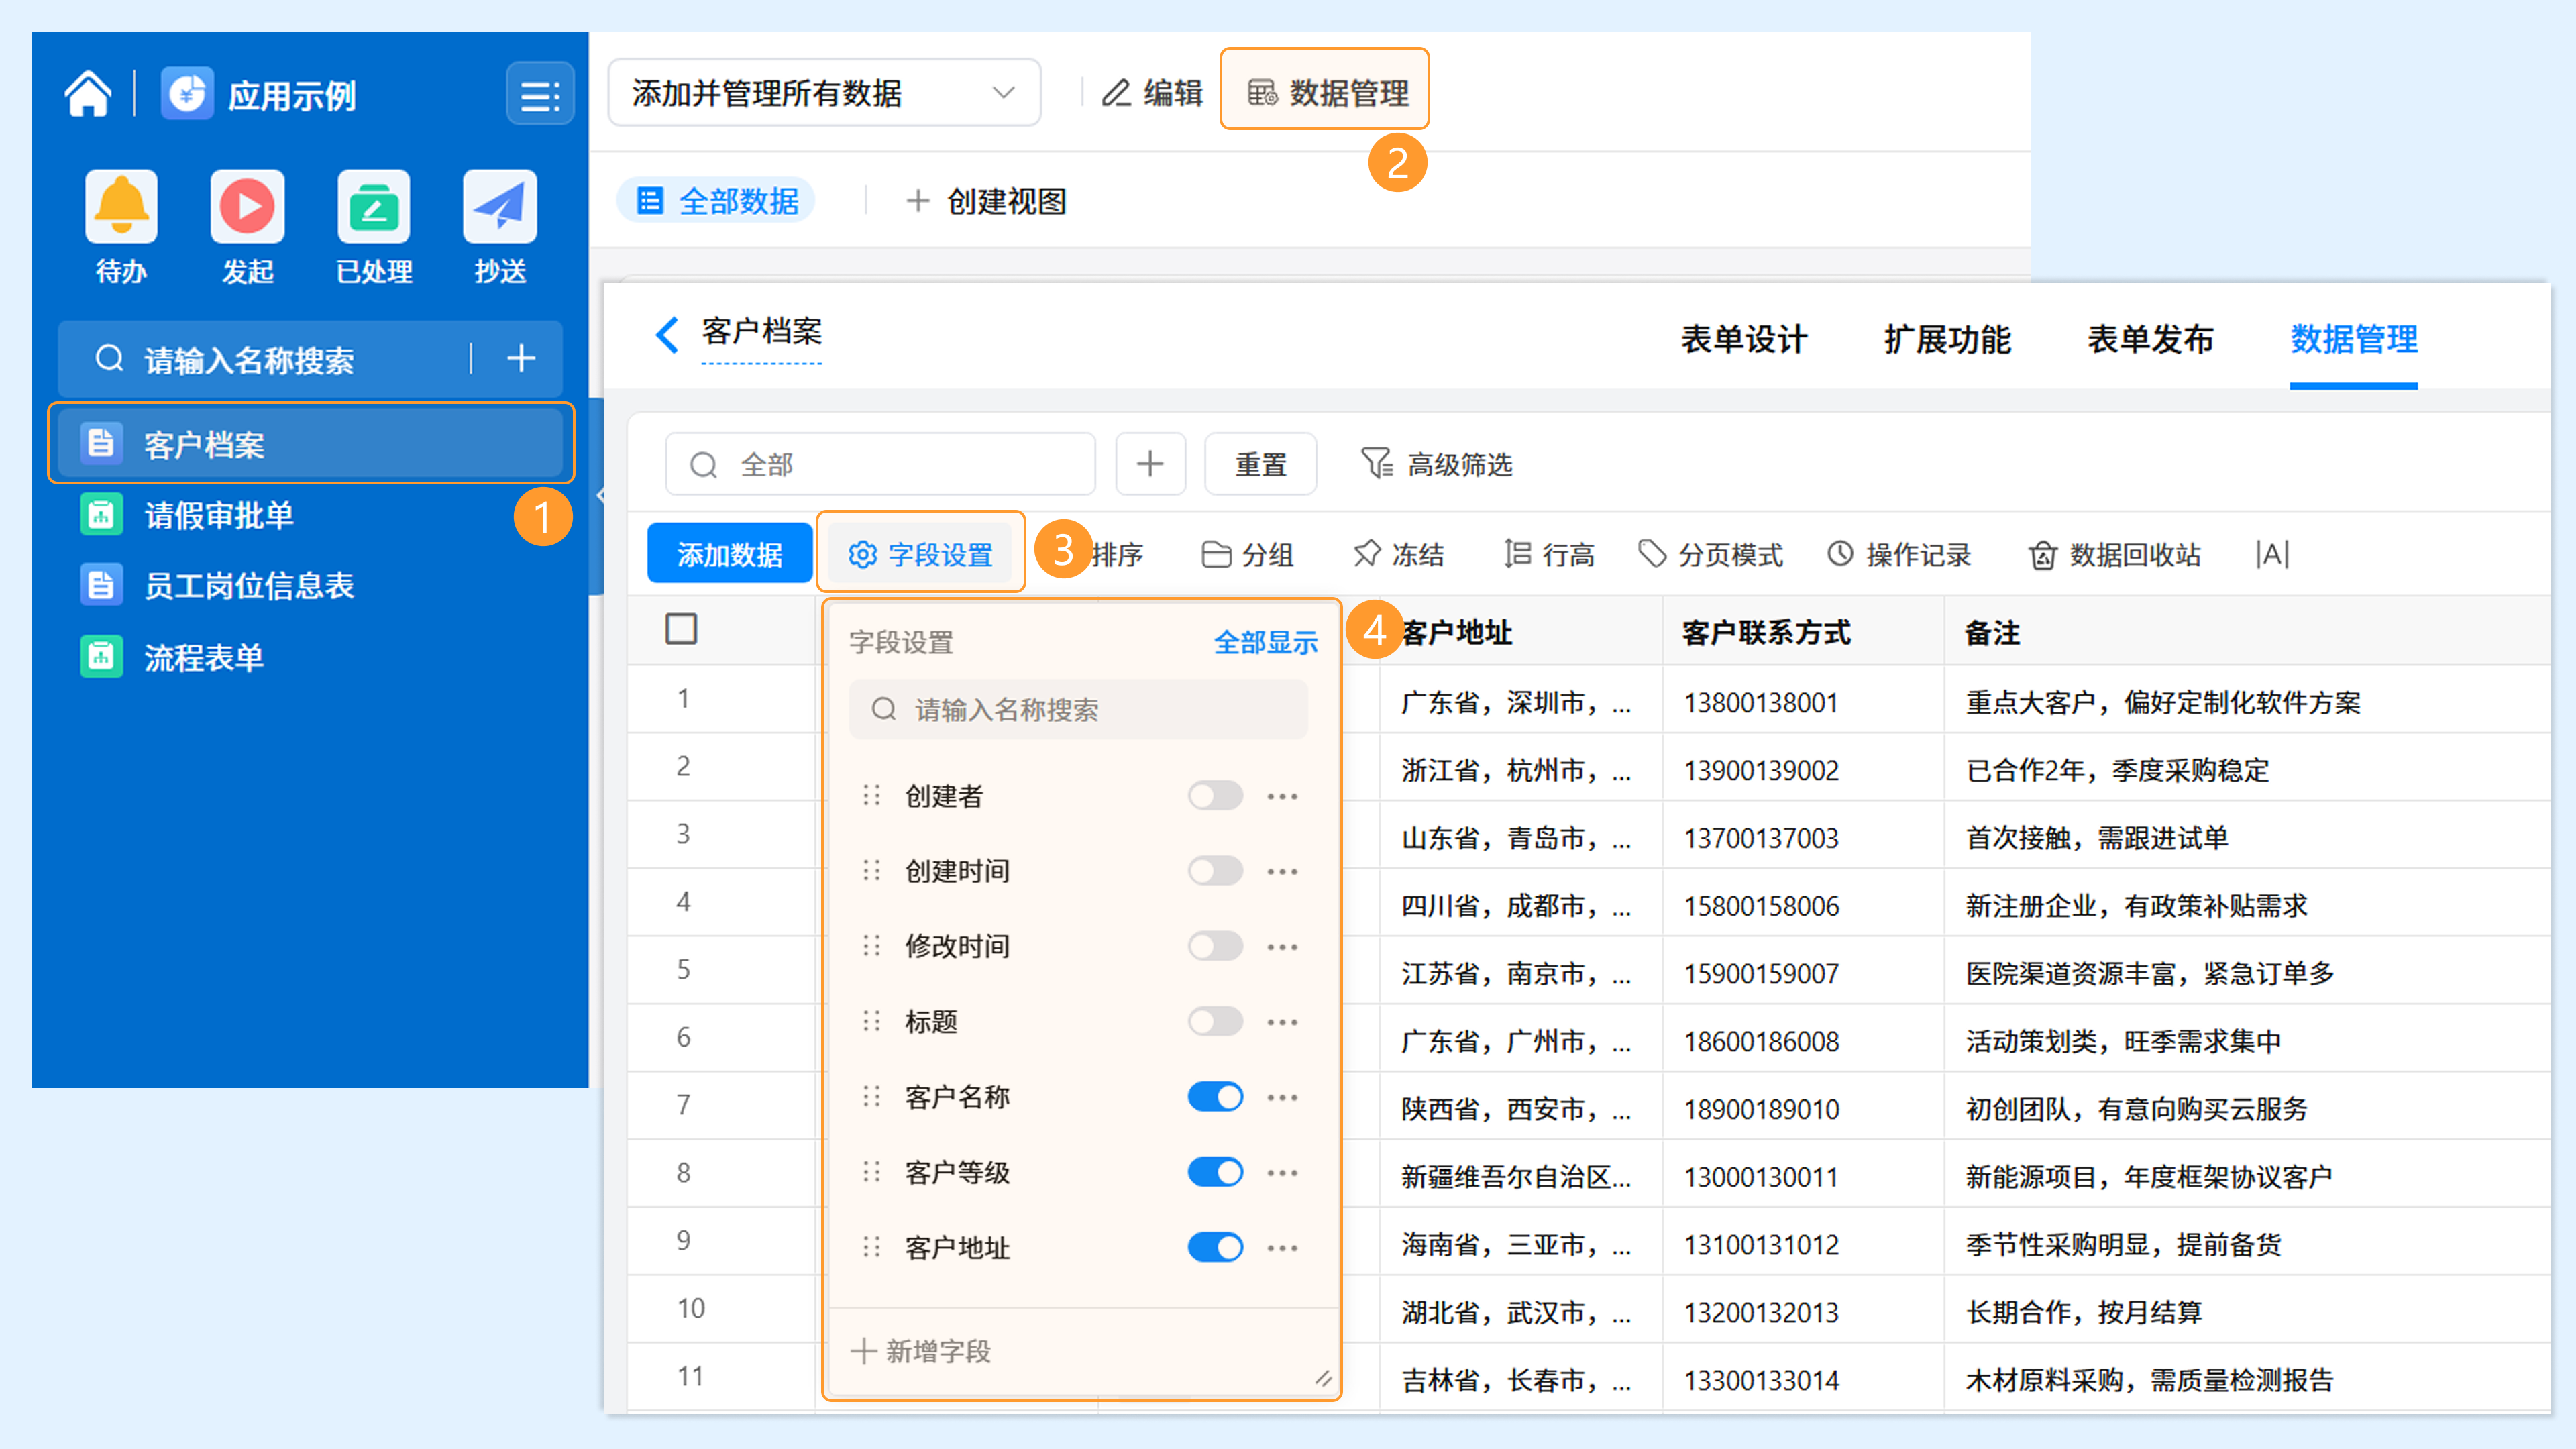
Task: Toggle 标题 field visibility on
Action: 1215,1021
